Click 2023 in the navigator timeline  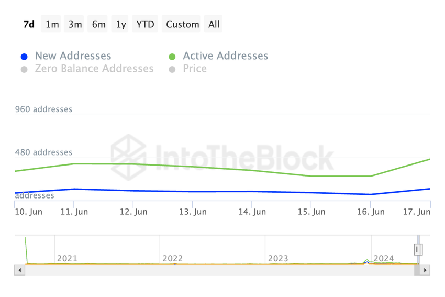click(278, 258)
